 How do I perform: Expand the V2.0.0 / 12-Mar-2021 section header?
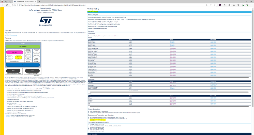169,134
